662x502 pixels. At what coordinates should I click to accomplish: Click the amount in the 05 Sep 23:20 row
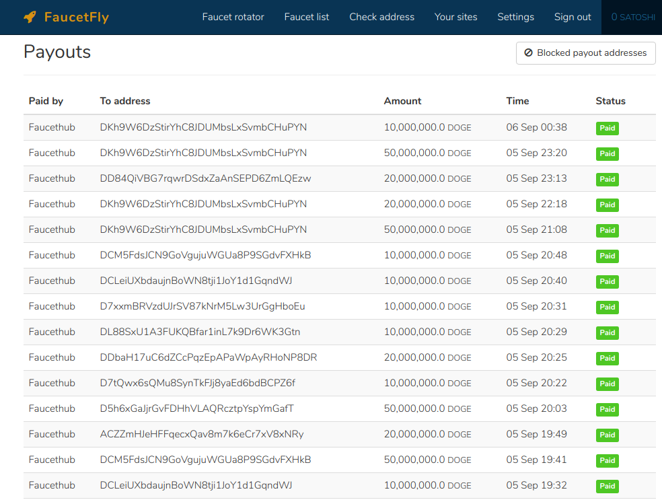(427, 153)
